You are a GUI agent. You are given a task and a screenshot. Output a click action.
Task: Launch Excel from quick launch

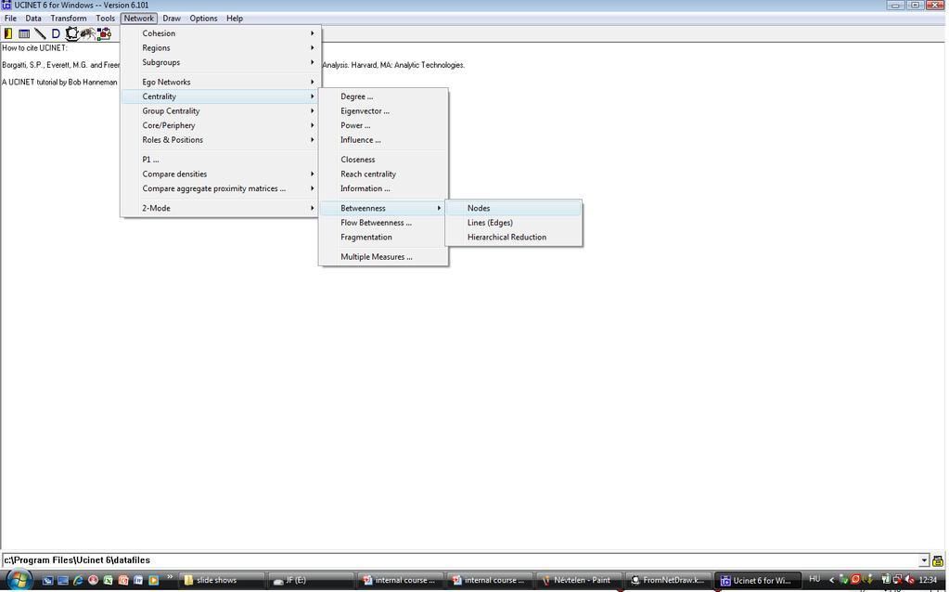click(109, 580)
